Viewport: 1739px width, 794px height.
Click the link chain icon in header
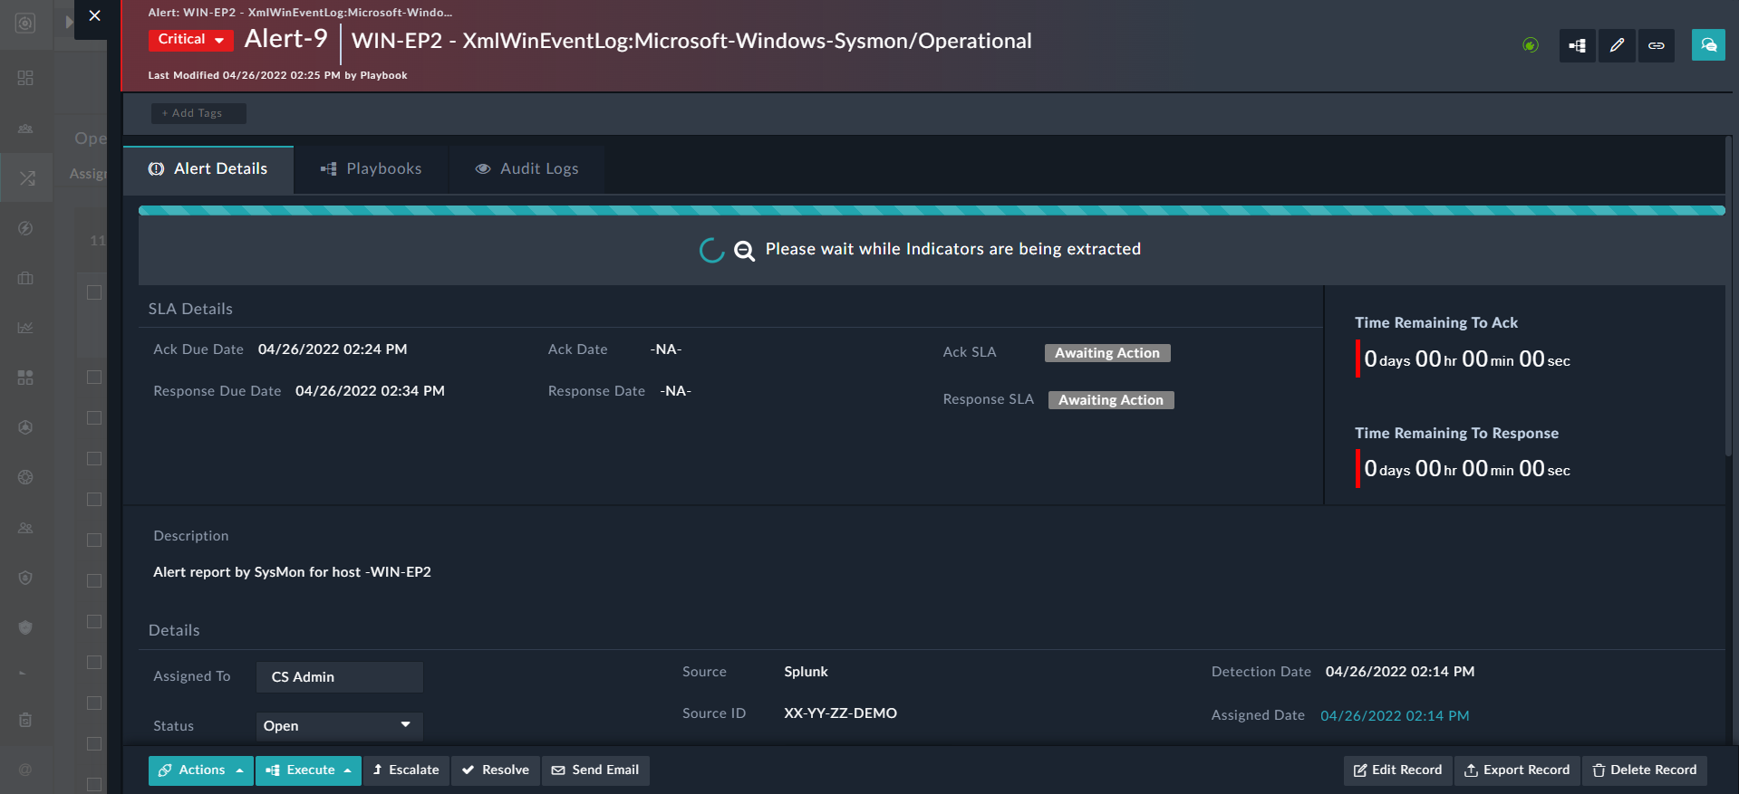pos(1656,45)
